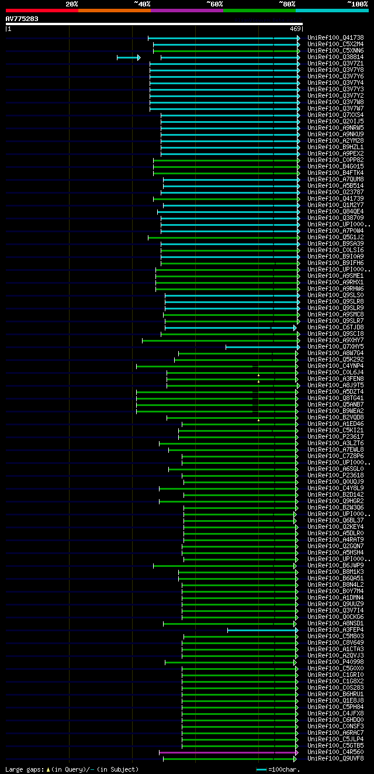
Task: Click the short cyan segment in Q38814 row
Action: 129,57
